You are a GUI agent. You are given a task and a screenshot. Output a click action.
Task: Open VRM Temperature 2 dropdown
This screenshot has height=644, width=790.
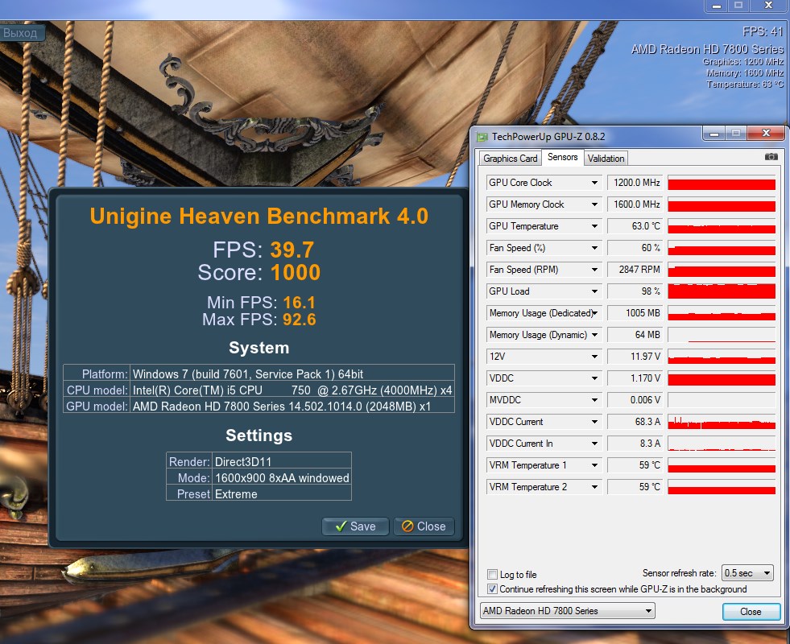pos(594,487)
